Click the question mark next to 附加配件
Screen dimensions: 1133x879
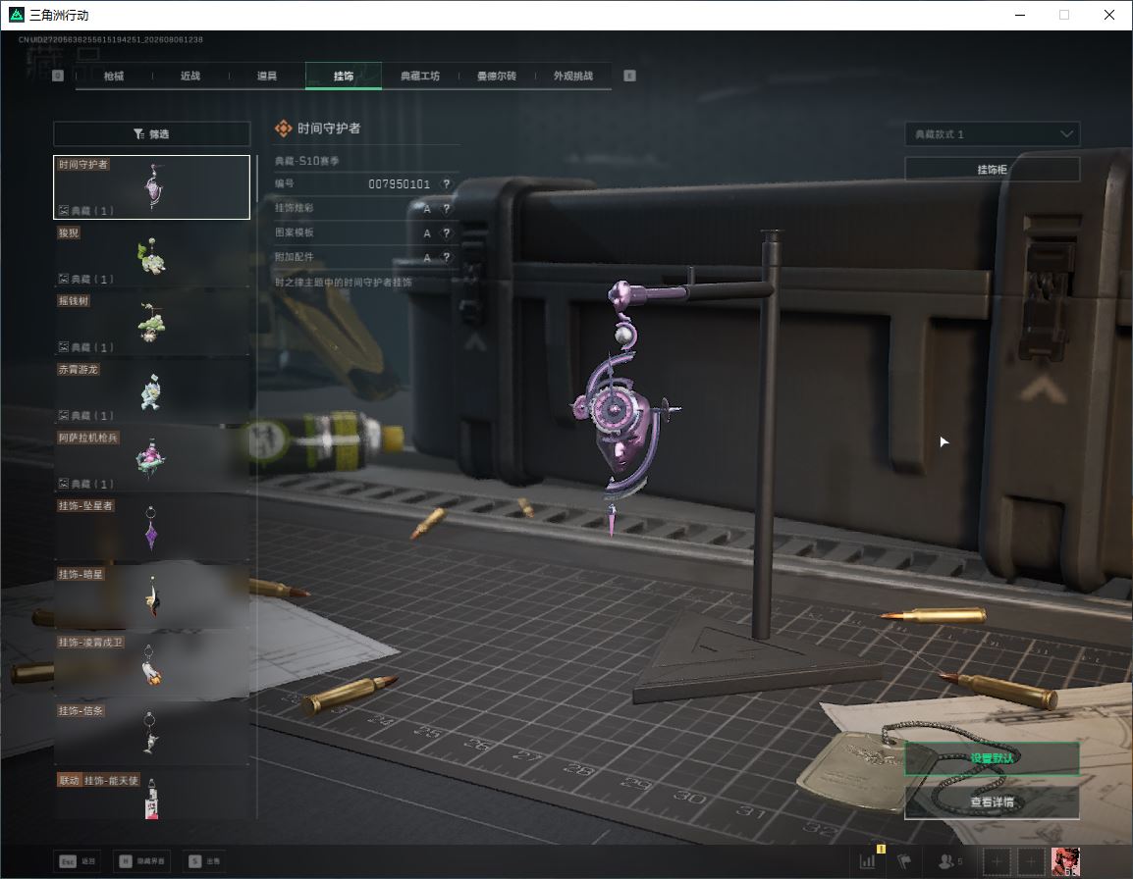pos(447,257)
